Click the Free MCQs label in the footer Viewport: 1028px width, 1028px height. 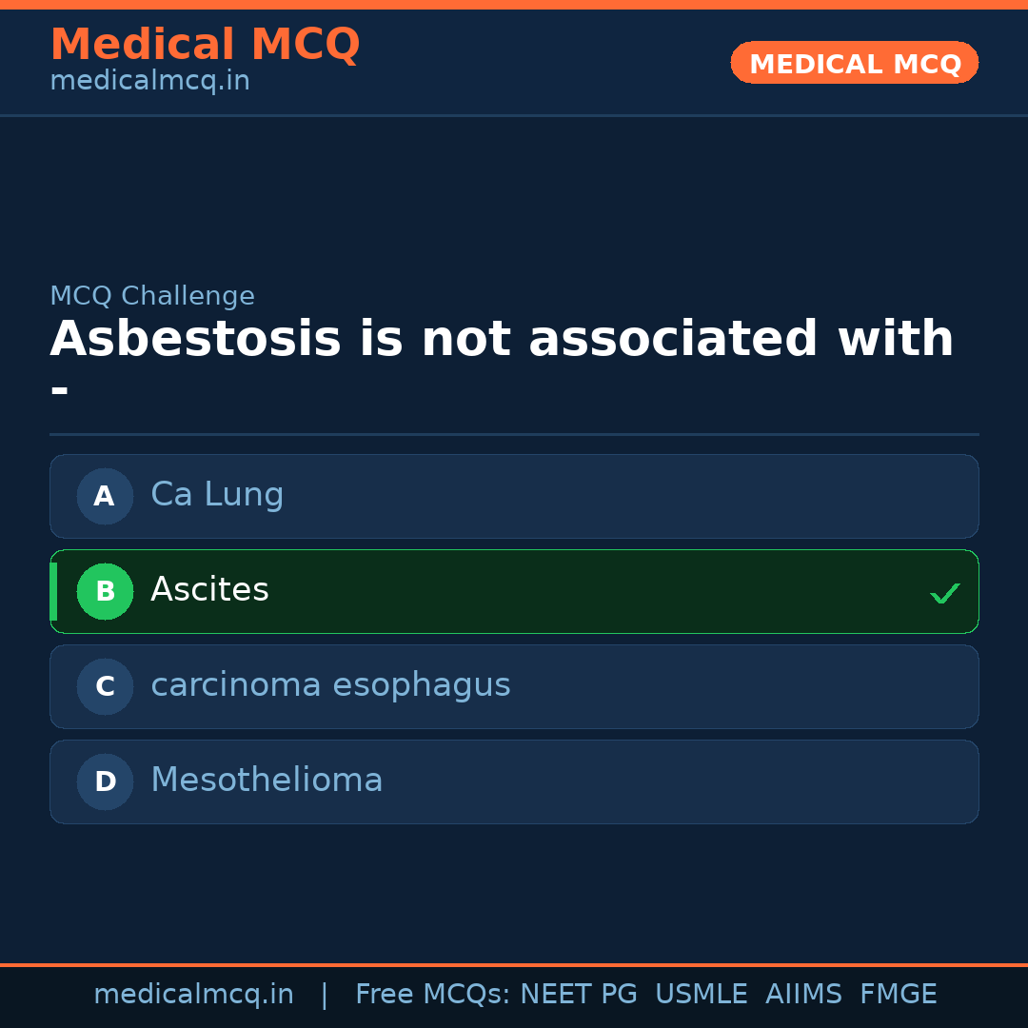(433, 995)
